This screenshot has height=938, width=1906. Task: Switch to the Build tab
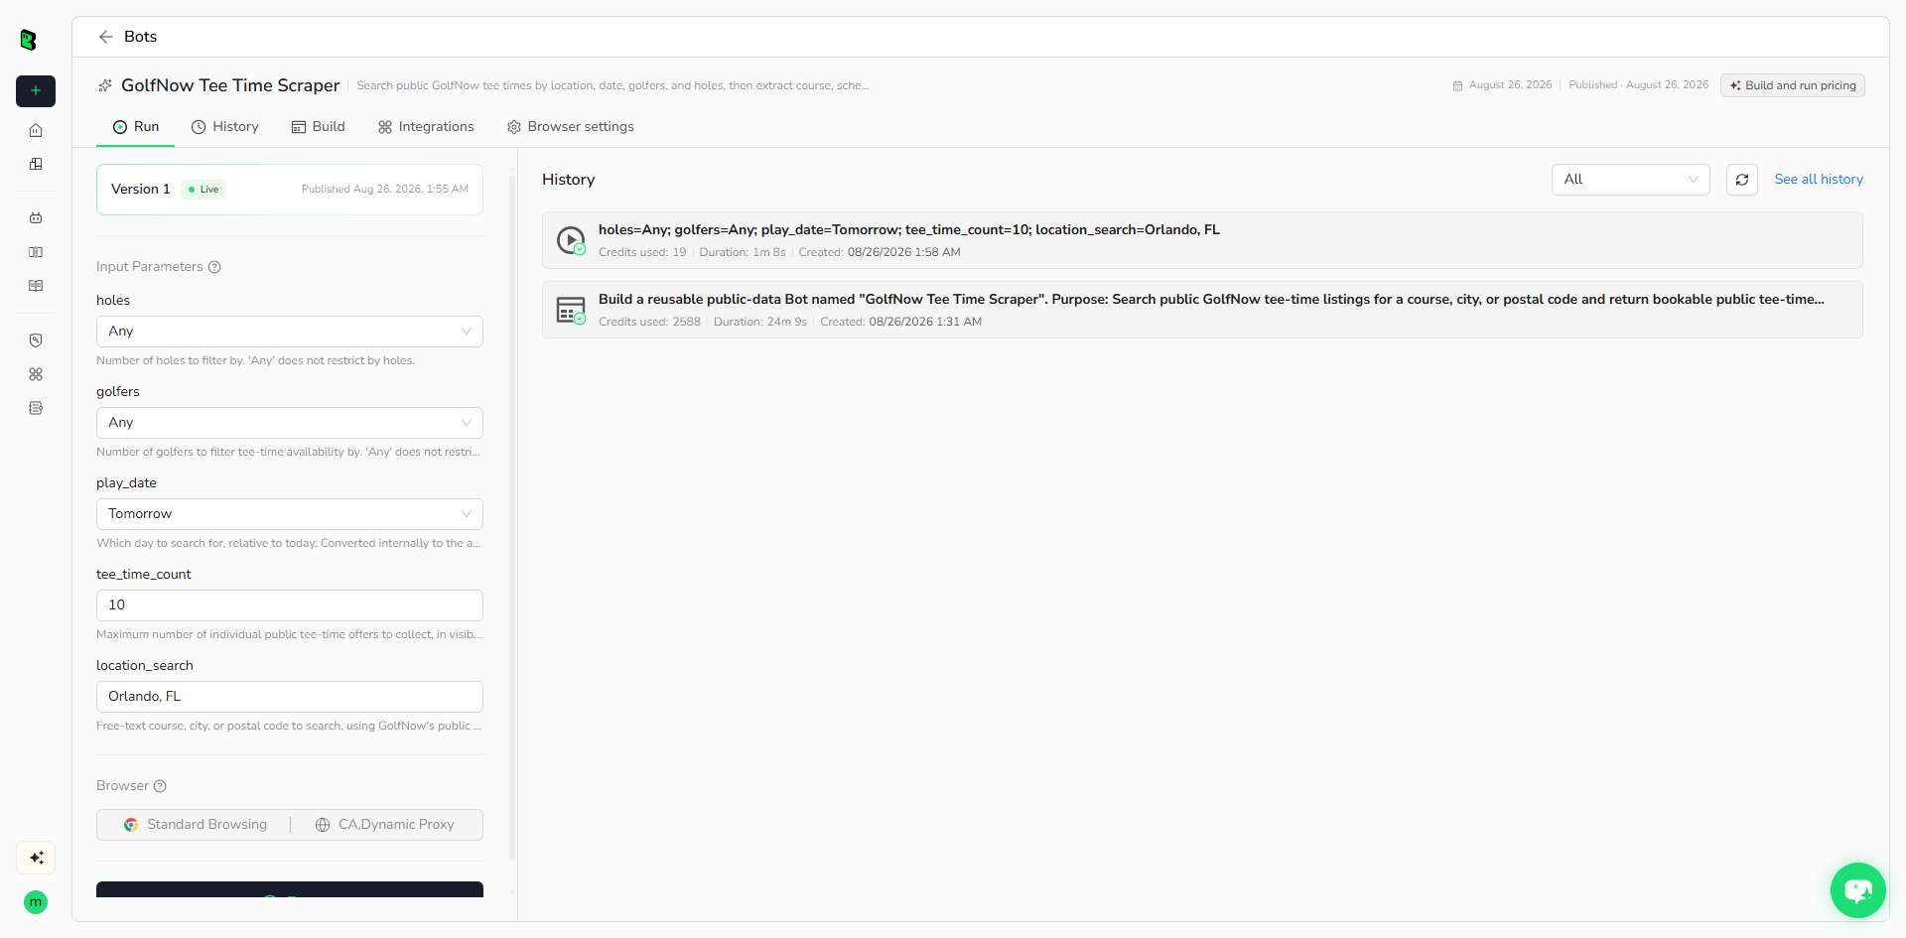point(319,127)
